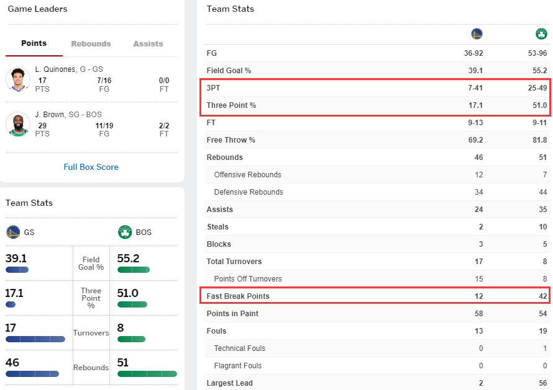Click the Celtics logo beside the BOS label

(x=125, y=233)
